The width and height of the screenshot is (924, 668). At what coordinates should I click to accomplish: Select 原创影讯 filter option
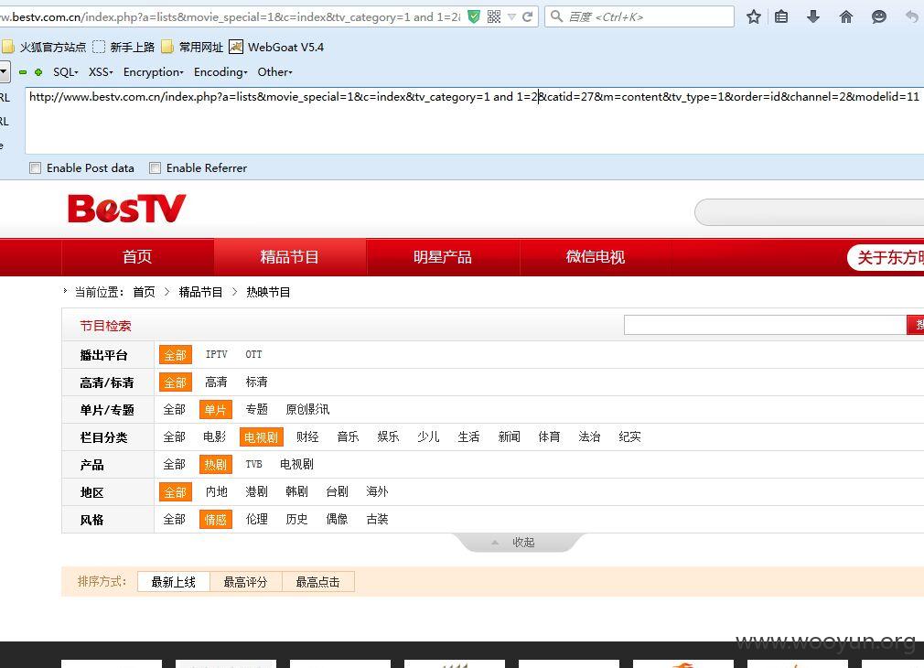point(307,409)
